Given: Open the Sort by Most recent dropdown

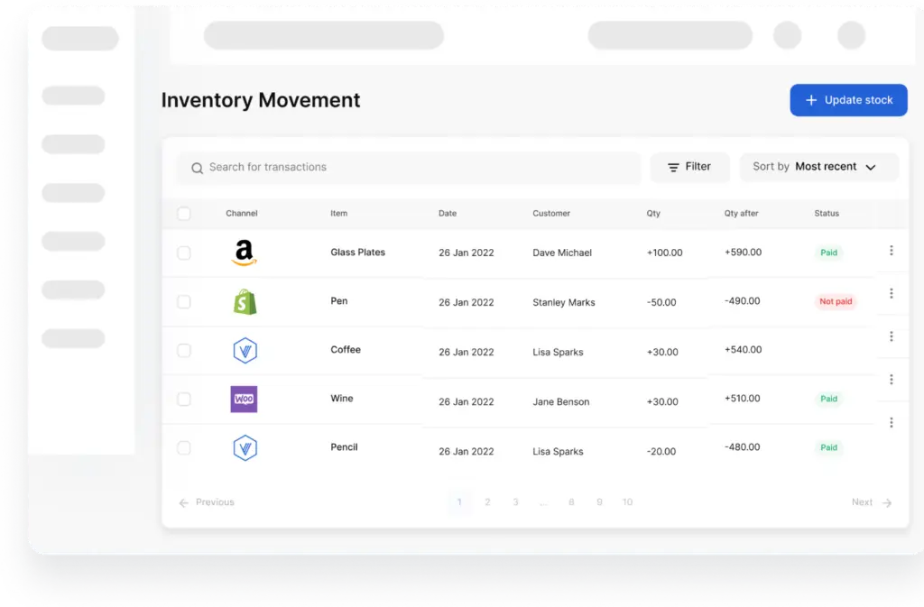Looking at the screenshot, I should coord(818,167).
